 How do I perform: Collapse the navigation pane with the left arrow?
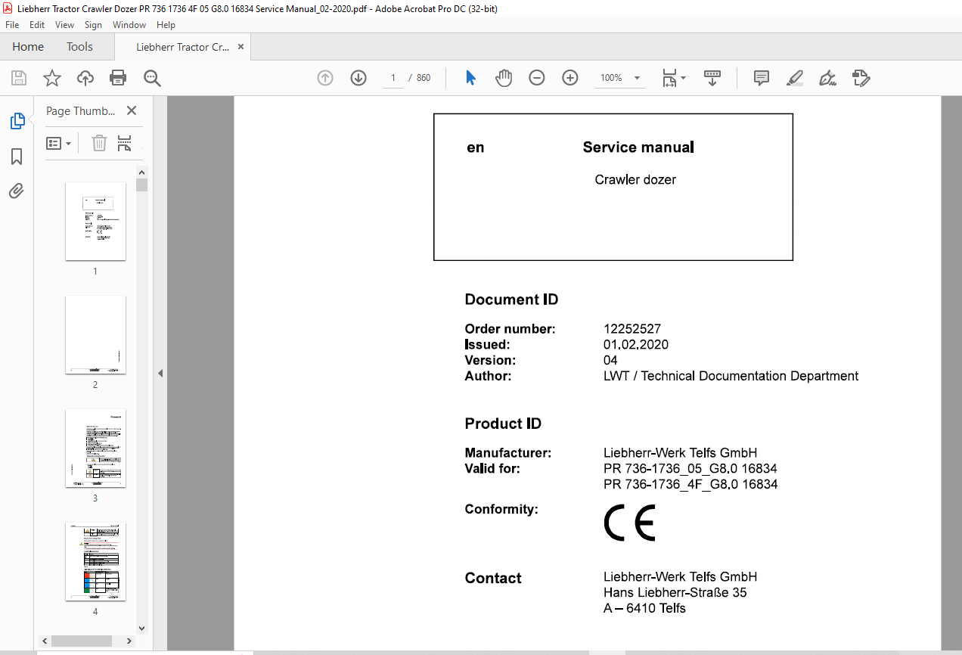[160, 374]
